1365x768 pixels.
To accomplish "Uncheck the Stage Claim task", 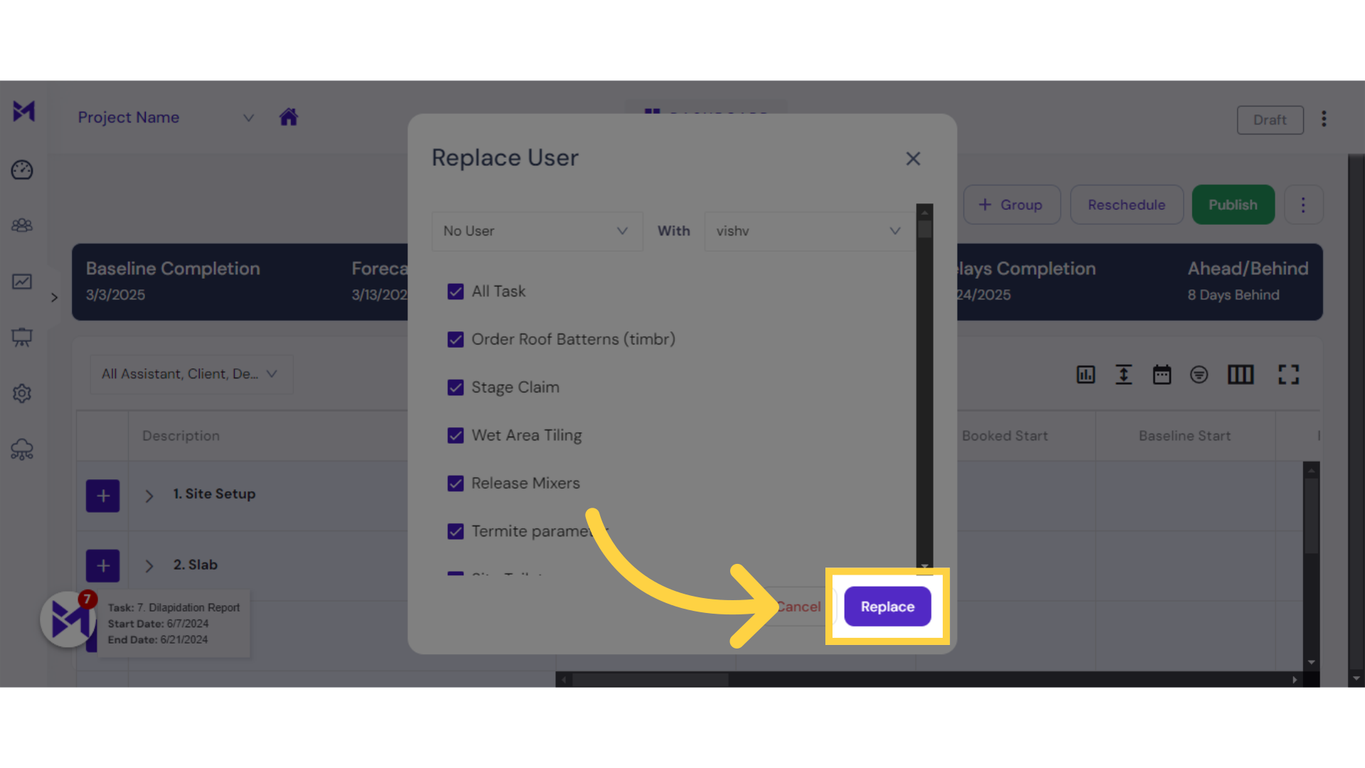I will point(456,386).
